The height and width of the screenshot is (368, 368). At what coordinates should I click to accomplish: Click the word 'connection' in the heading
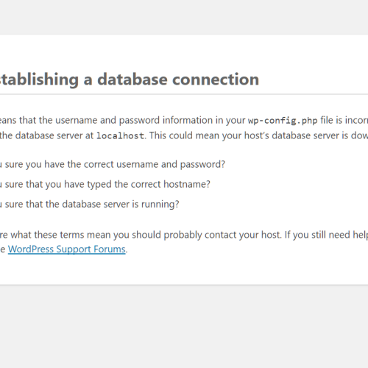[x=216, y=79]
